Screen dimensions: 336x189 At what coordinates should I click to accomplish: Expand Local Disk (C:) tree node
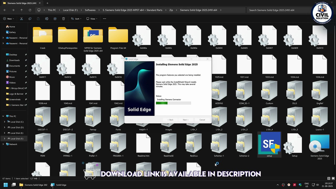(x=4, y=122)
